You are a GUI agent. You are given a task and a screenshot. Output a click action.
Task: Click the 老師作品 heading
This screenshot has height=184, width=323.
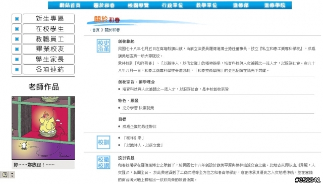coord(44,87)
